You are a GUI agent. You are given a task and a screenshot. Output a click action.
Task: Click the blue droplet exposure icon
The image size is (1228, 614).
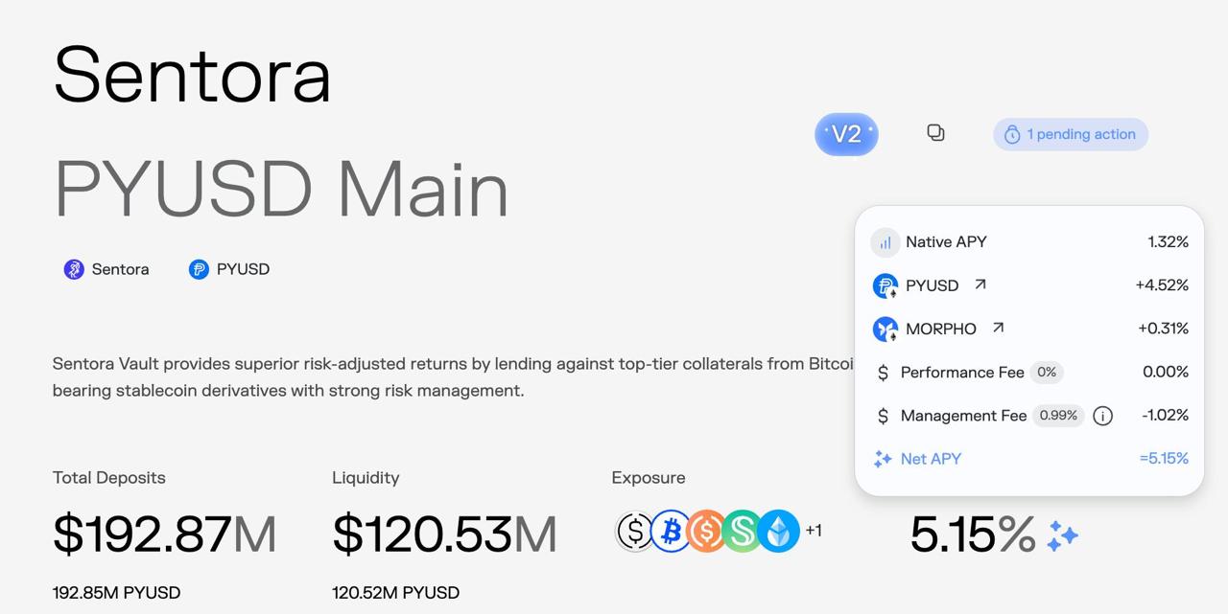[778, 531]
